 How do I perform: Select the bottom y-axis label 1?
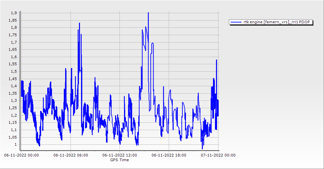16,145
